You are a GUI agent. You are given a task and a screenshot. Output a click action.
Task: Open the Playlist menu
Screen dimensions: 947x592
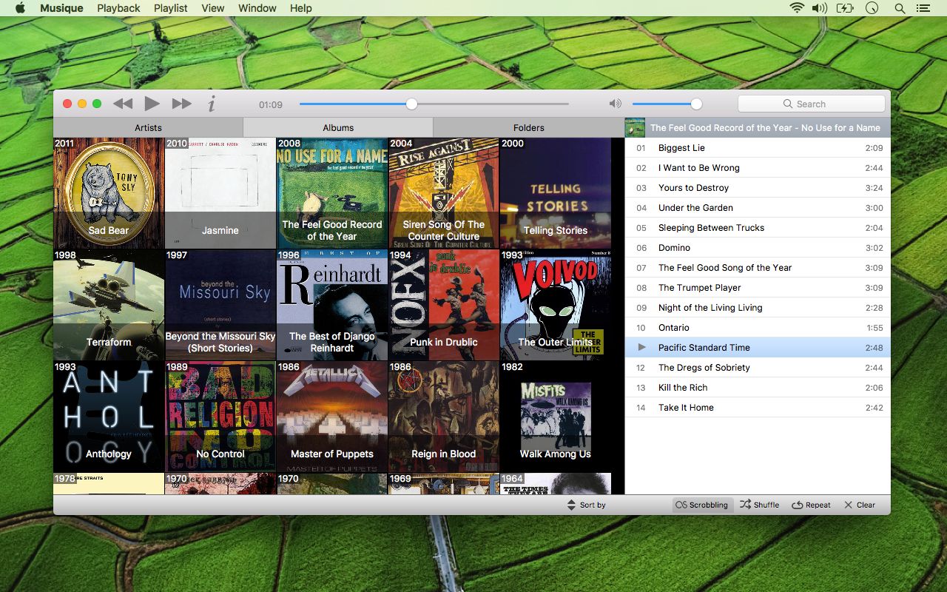[171, 8]
